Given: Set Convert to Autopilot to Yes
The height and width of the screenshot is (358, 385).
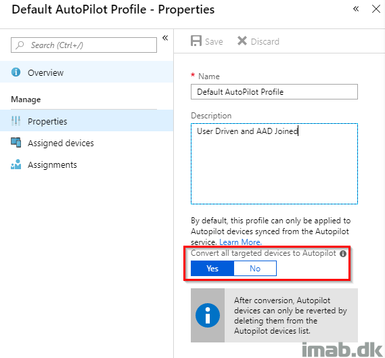Looking at the screenshot, I should click(212, 269).
